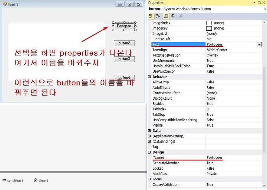Select the timer1 component
This screenshot has width=267, height=190.
pos(42,181)
